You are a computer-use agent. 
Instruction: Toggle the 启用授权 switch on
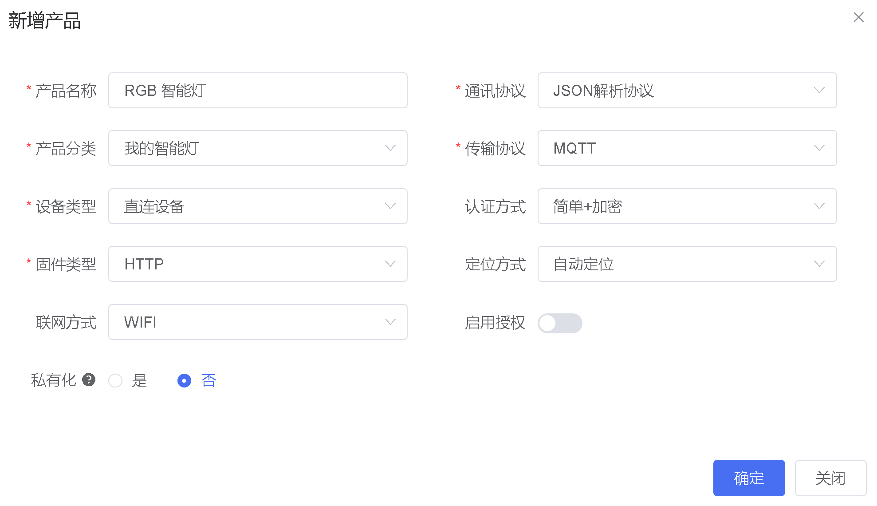[560, 323]
